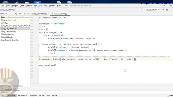This screenshot has height=97, width=173.
Task: Open the Event Log
Action: point(170,96)
